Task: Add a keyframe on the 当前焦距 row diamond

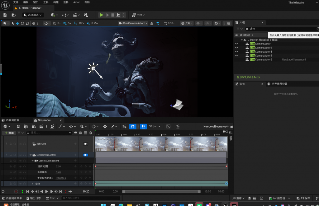Action: 86,172
